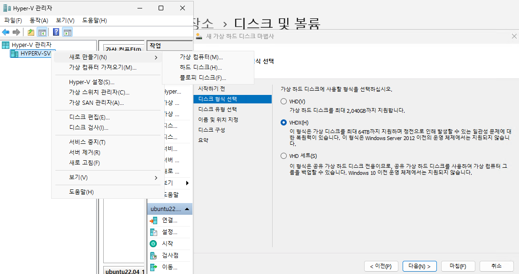Select the VHD(V) radio button
The width and height of the screenshot is (519, 274).
pyautogui.click(x=283, y=102)
